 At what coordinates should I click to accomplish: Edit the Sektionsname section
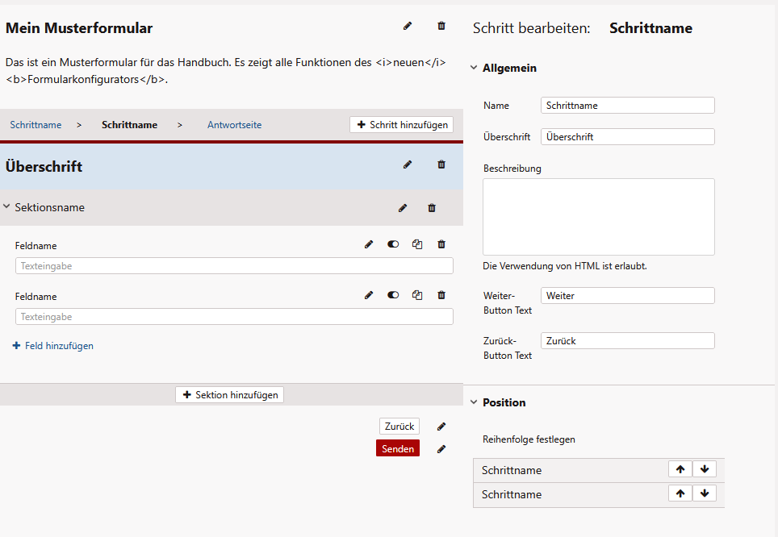tap(403, 208)
